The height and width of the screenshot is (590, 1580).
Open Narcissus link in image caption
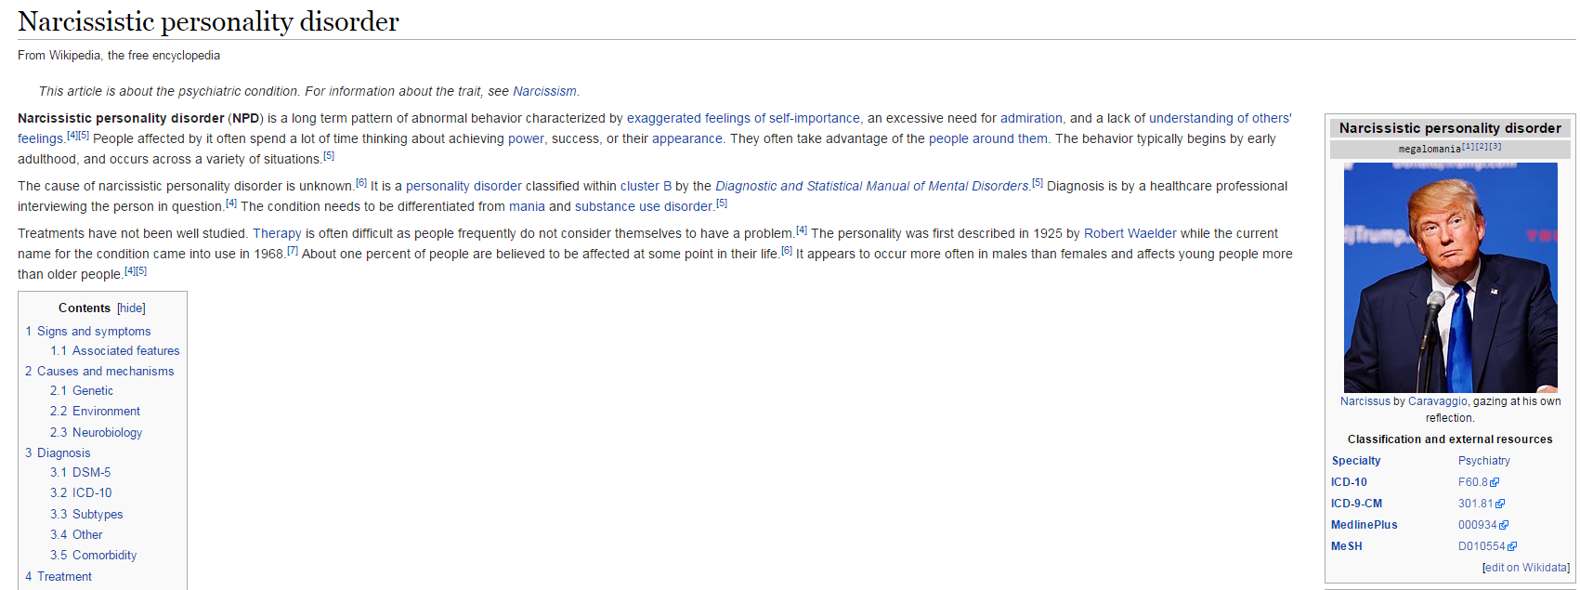pyautogui.click(x=1365, y=401)
